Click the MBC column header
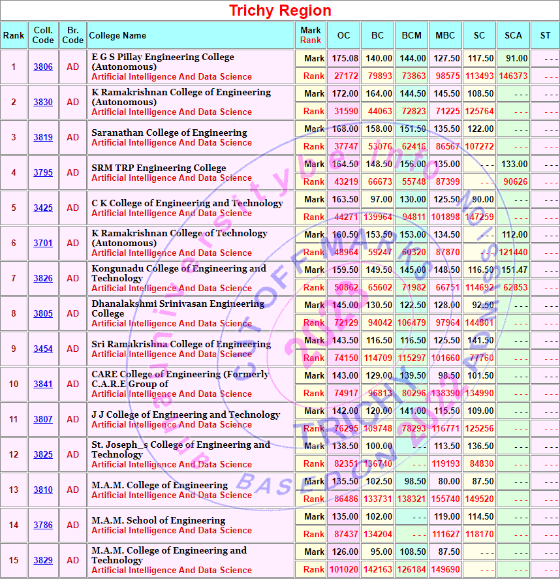This screenshot has width=560, height=579. pos(445,35)
